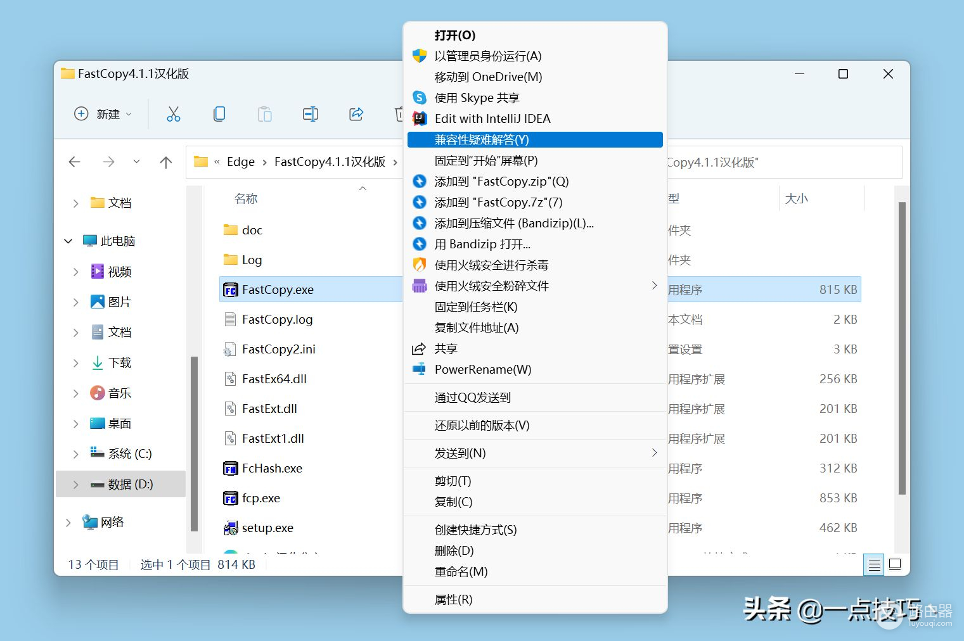
Task: Open recent locations chevron dropdown
Action: (136, 162)
